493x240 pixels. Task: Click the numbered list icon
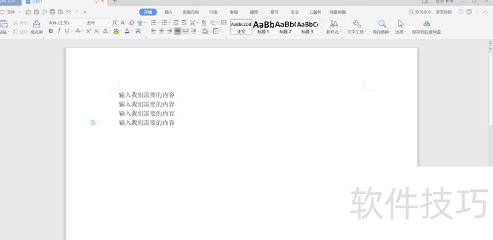point(165,23)
